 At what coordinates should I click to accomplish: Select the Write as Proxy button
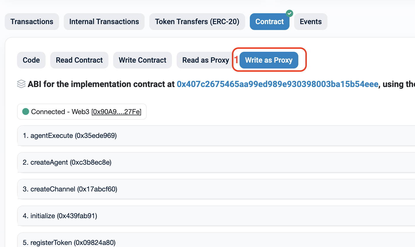[269, 60]
